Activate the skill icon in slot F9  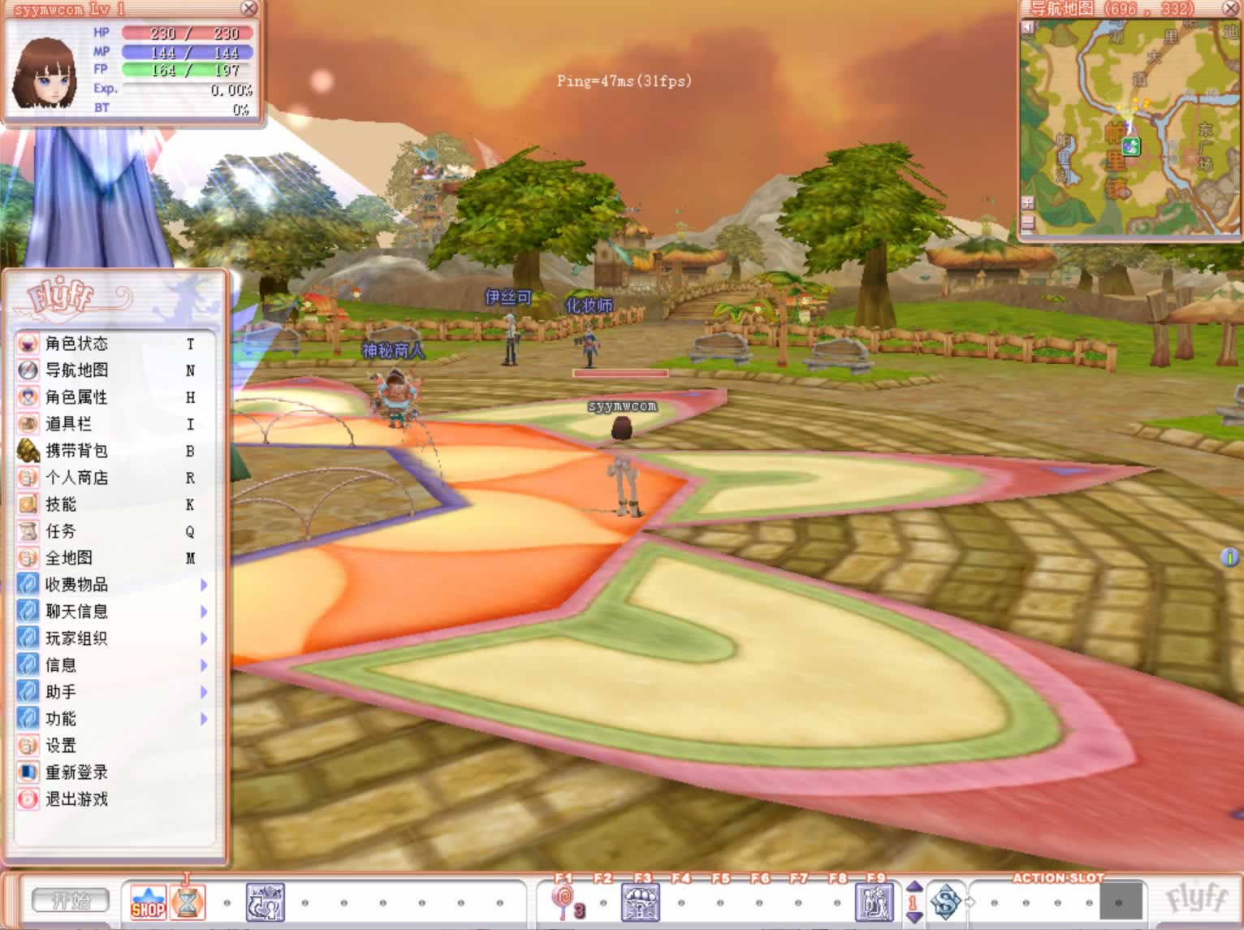coord(875,902)
